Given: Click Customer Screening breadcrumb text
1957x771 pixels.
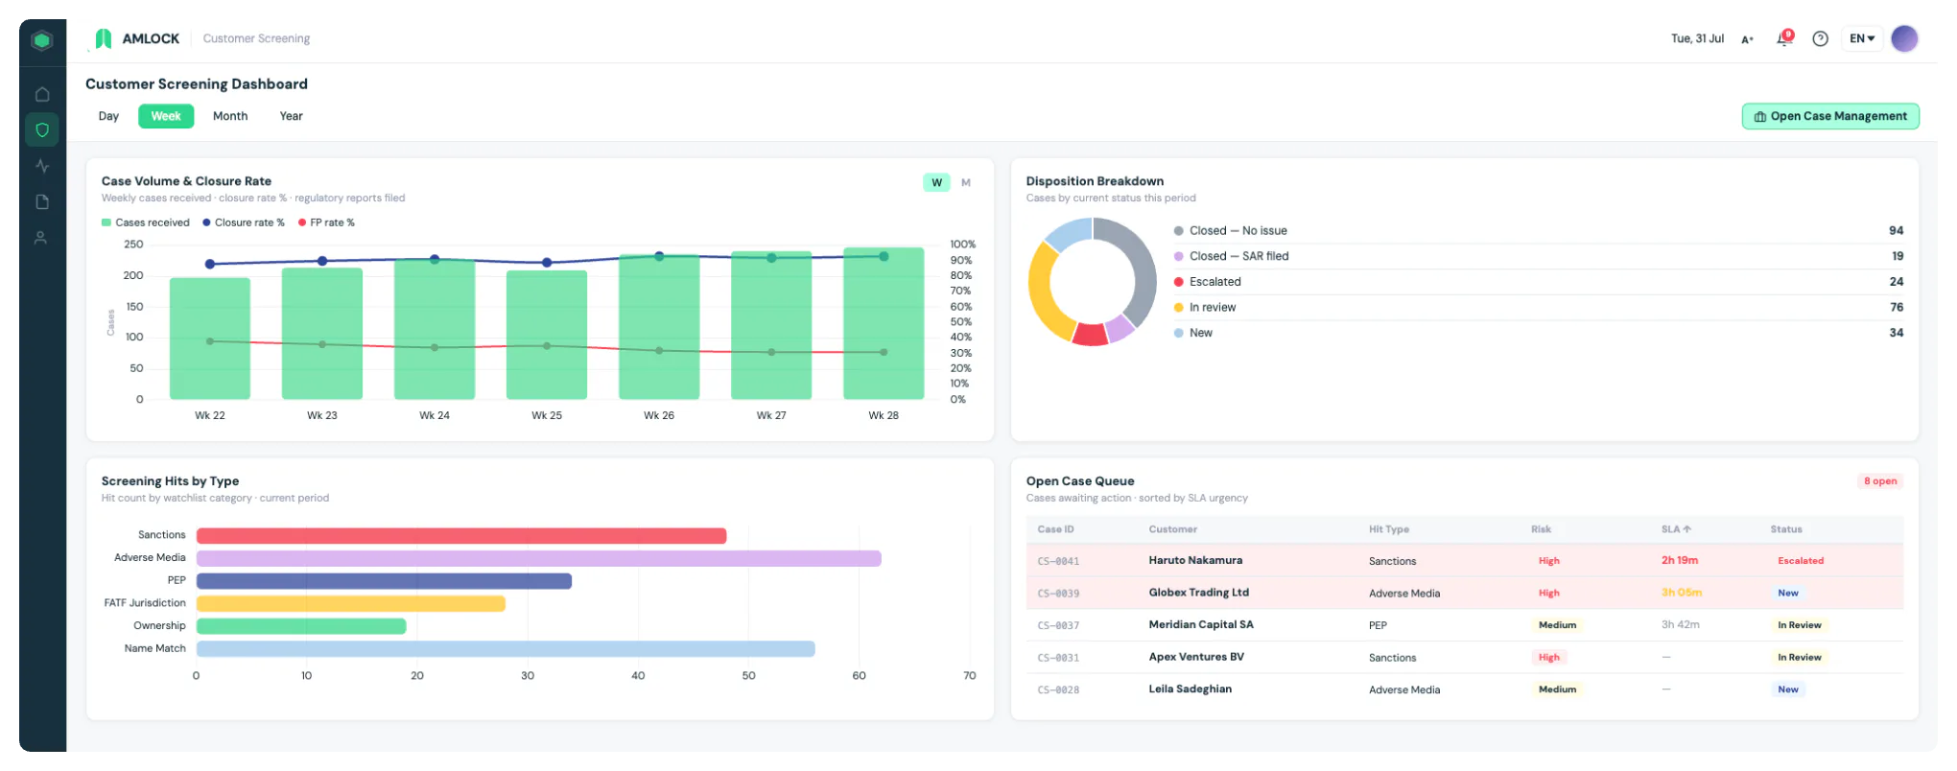Looking at the screenshot, I should point(256,38).
